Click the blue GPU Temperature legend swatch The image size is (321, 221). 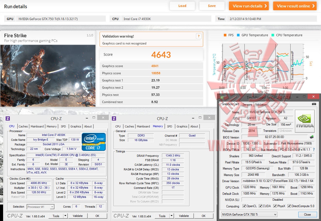pos(238,35)
